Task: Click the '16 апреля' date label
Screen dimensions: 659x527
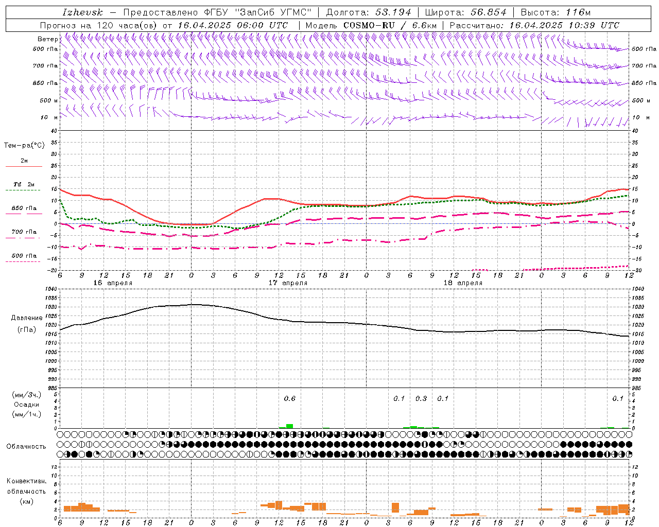Action: coord(113,283)
